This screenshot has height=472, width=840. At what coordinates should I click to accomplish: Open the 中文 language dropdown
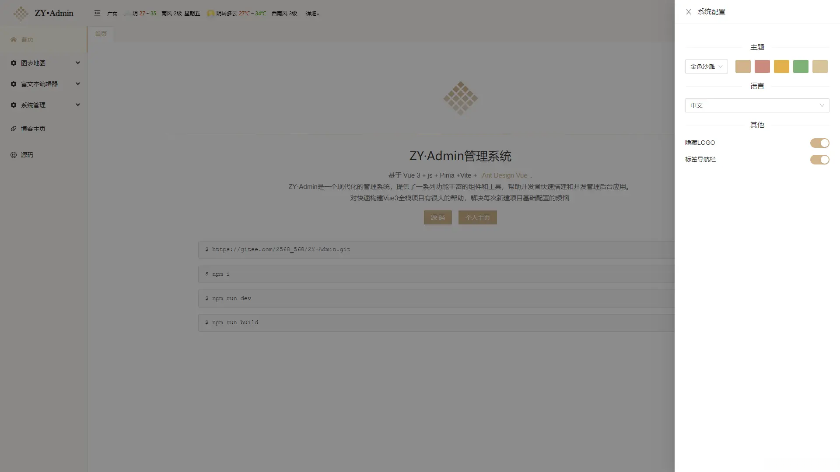pos(757,105)
